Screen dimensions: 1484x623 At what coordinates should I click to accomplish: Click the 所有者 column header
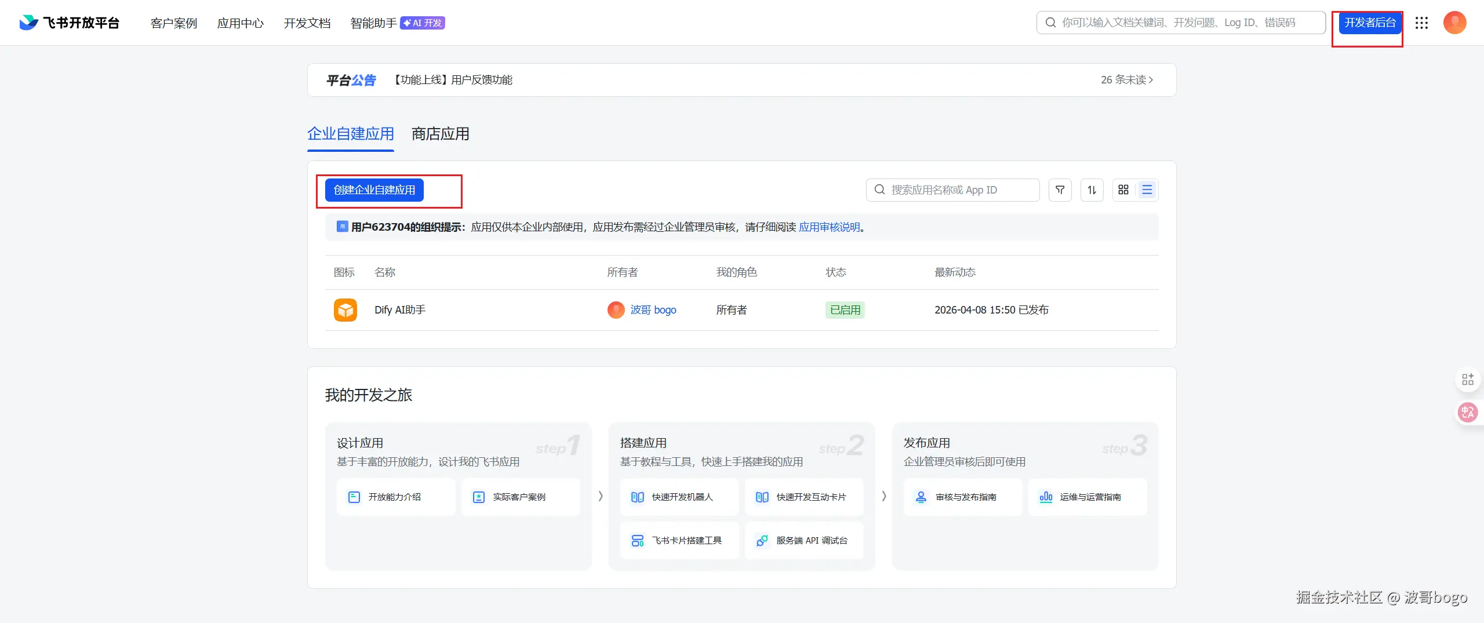(x=623, y=272)
